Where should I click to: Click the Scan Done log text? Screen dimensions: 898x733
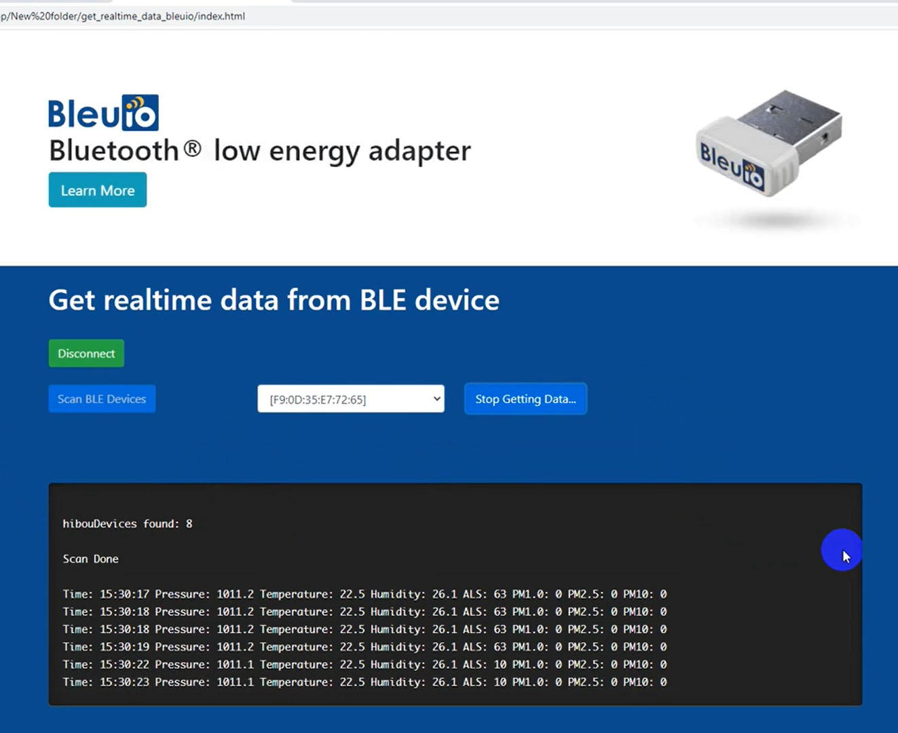coord(90,559)
